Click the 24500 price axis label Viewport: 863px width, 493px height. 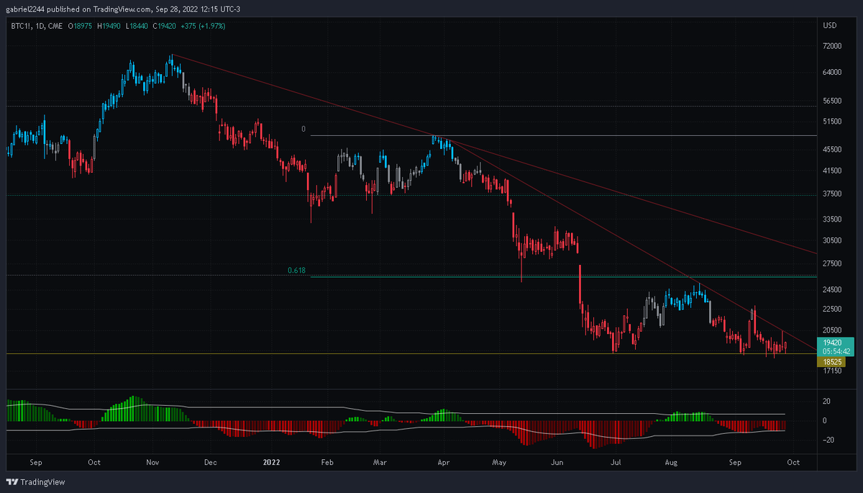coord(832,290)
